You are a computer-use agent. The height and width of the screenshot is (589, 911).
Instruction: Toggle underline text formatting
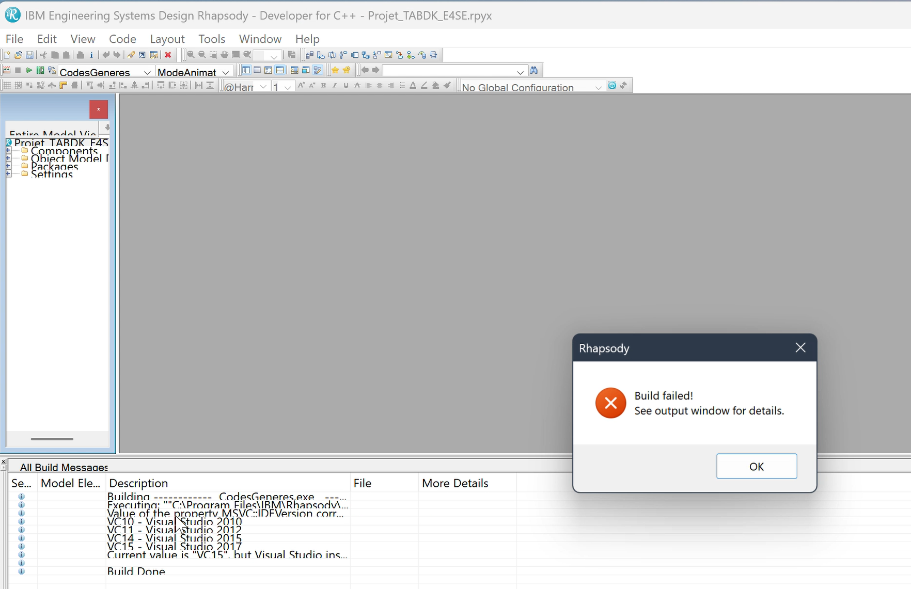click(346, 85)
